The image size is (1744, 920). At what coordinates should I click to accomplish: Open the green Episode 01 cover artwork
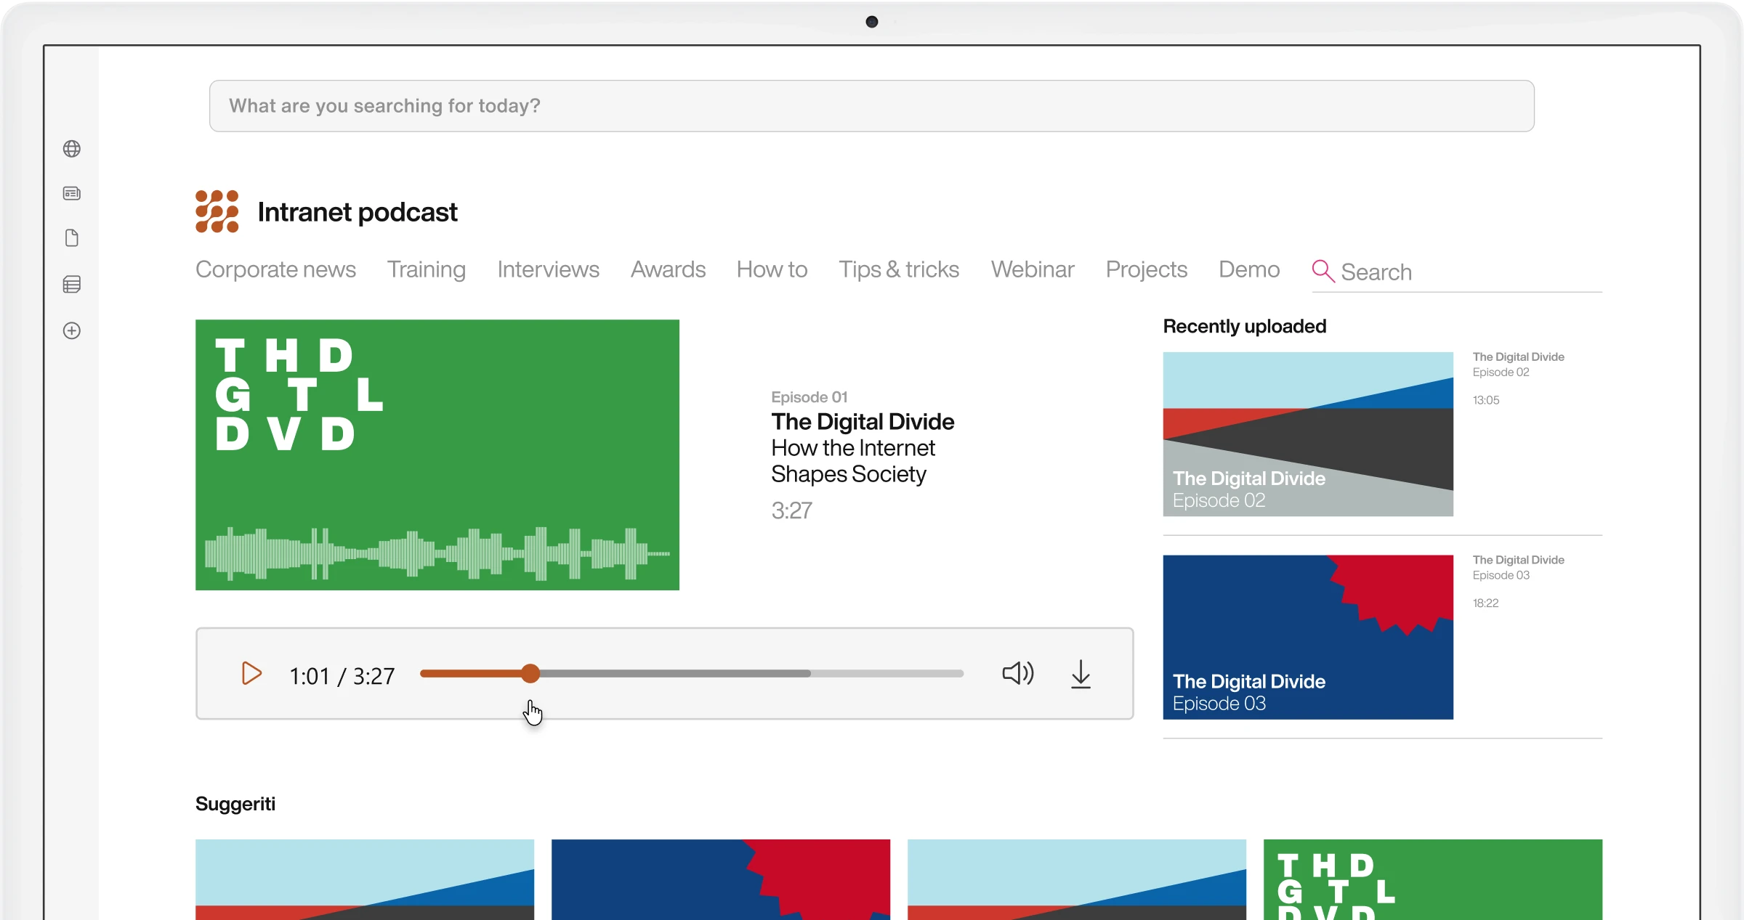[437, 455]
